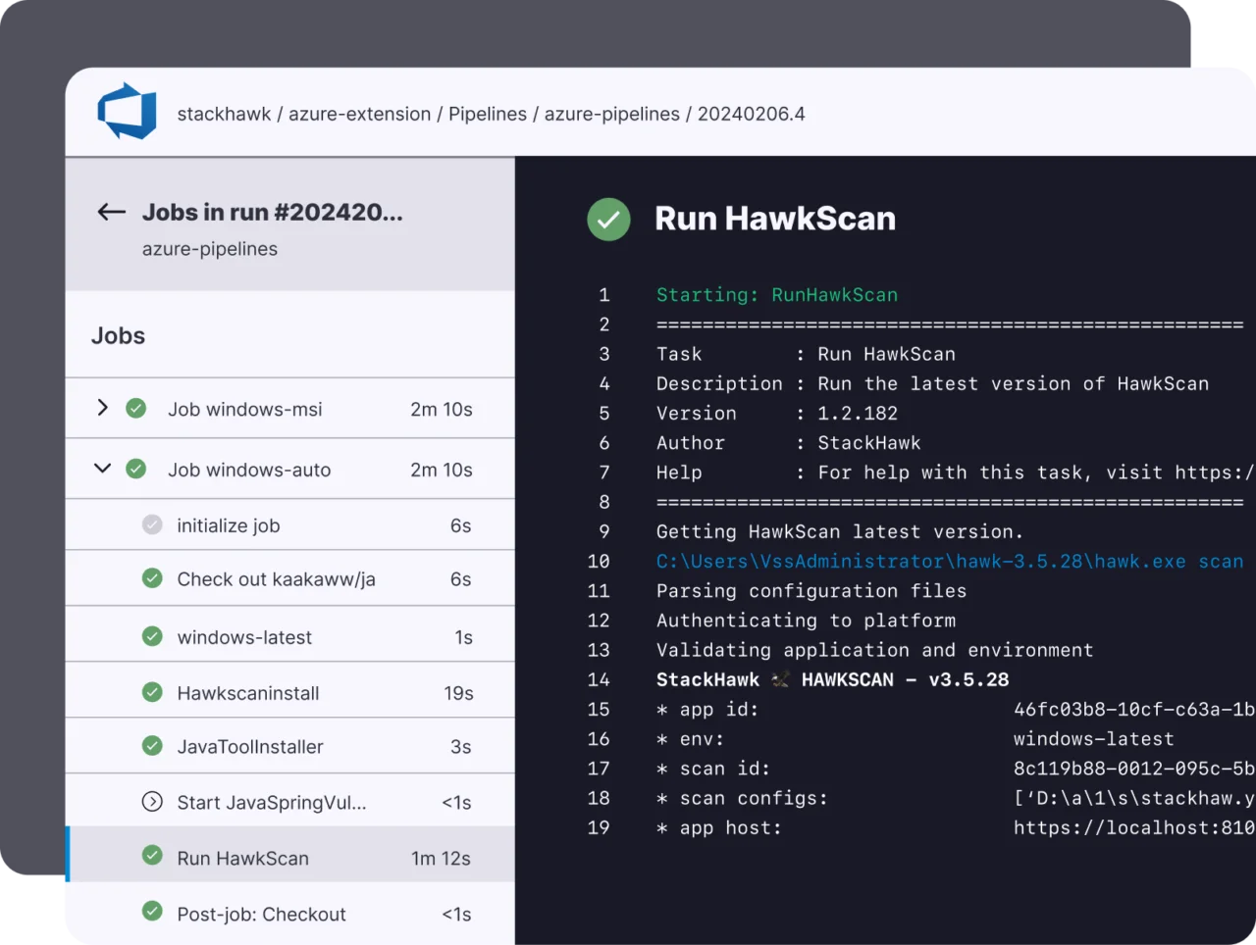The height and width of the screenshot is (945, 1256).
Task: Click the success check next to windows-latest step
Action: click(x=152, y=635)
